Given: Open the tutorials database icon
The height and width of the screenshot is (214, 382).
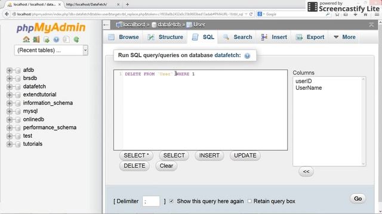Looking at the screenshot, I should point(18,144).
